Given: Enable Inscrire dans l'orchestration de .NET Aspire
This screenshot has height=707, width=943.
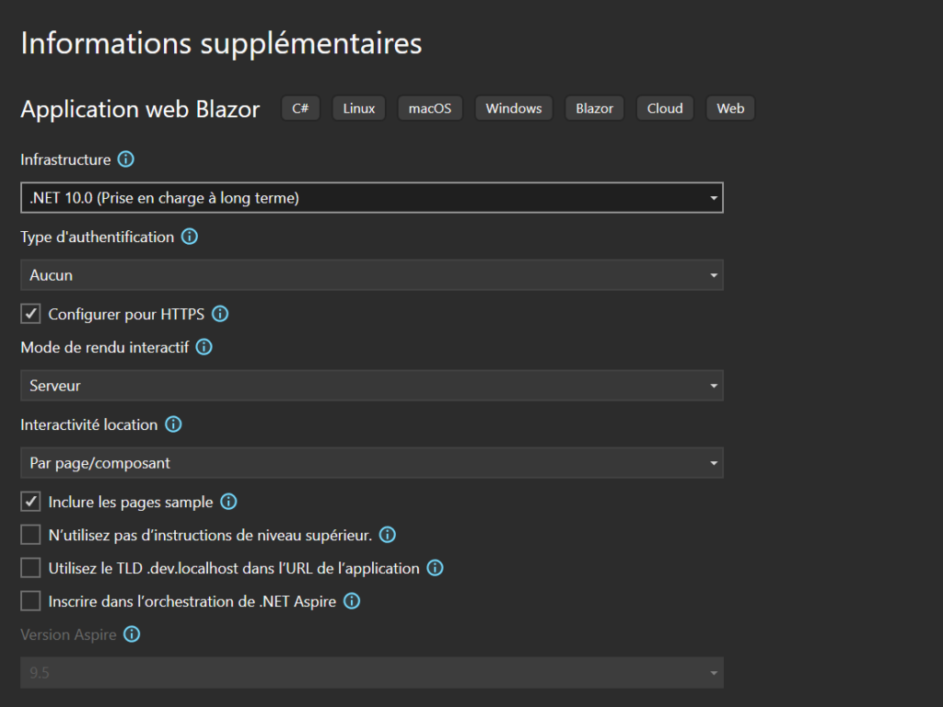Looking at the screenshot, I should pos(31,601).
